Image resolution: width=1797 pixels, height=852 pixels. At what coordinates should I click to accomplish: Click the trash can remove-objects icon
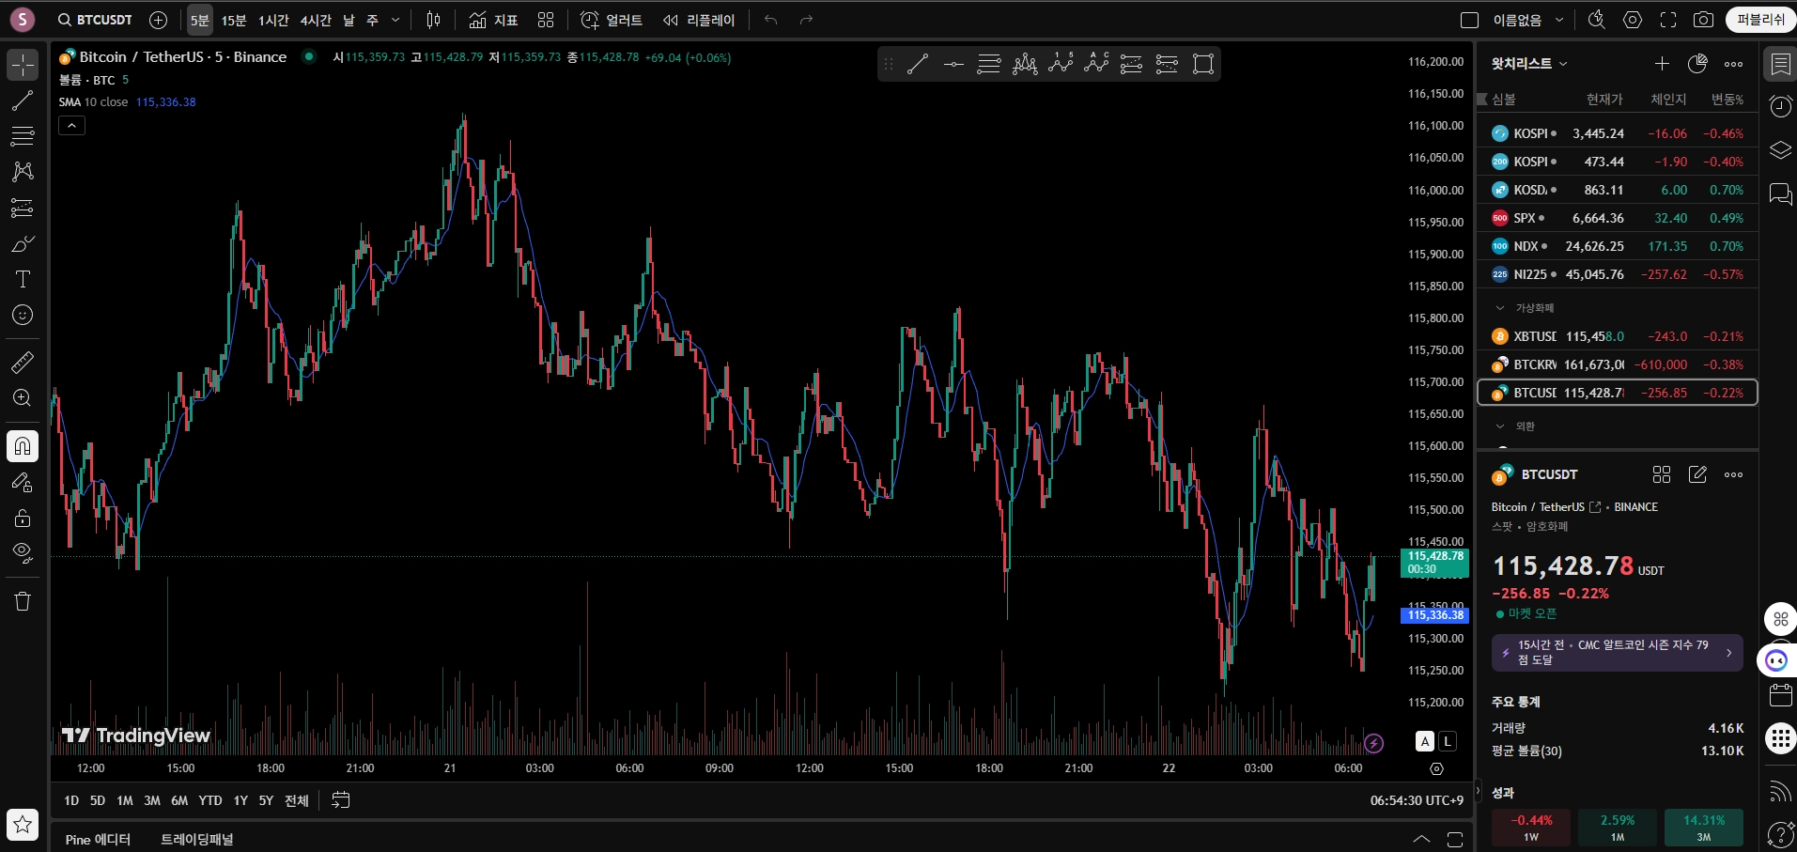(23, 601)
